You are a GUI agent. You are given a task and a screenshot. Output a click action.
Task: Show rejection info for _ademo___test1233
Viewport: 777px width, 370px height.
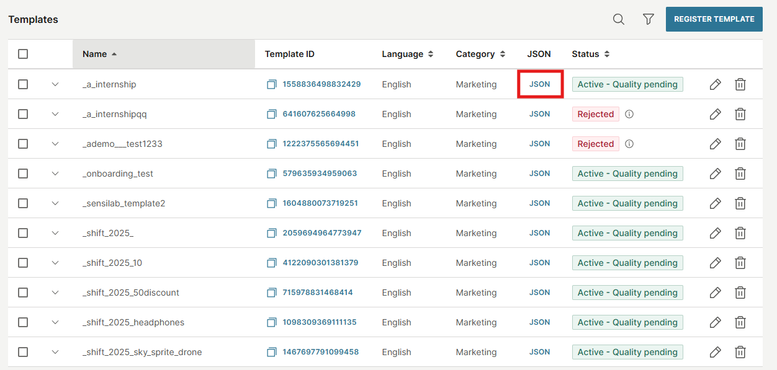point(629,144)
